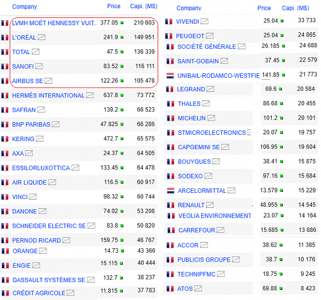Open the chart icon next to MICHELIN
321x300 pixels.
point(211,118)
